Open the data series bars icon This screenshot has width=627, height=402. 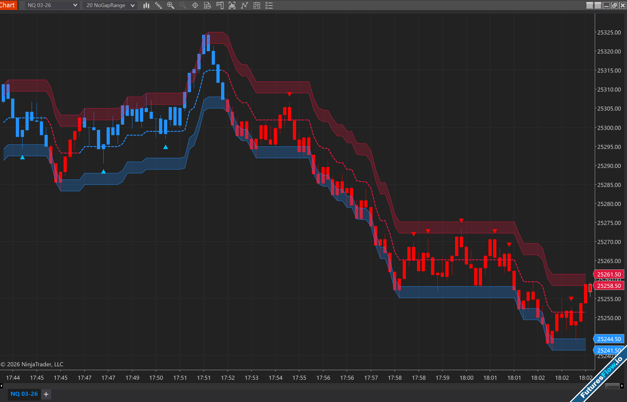(232, 5)
